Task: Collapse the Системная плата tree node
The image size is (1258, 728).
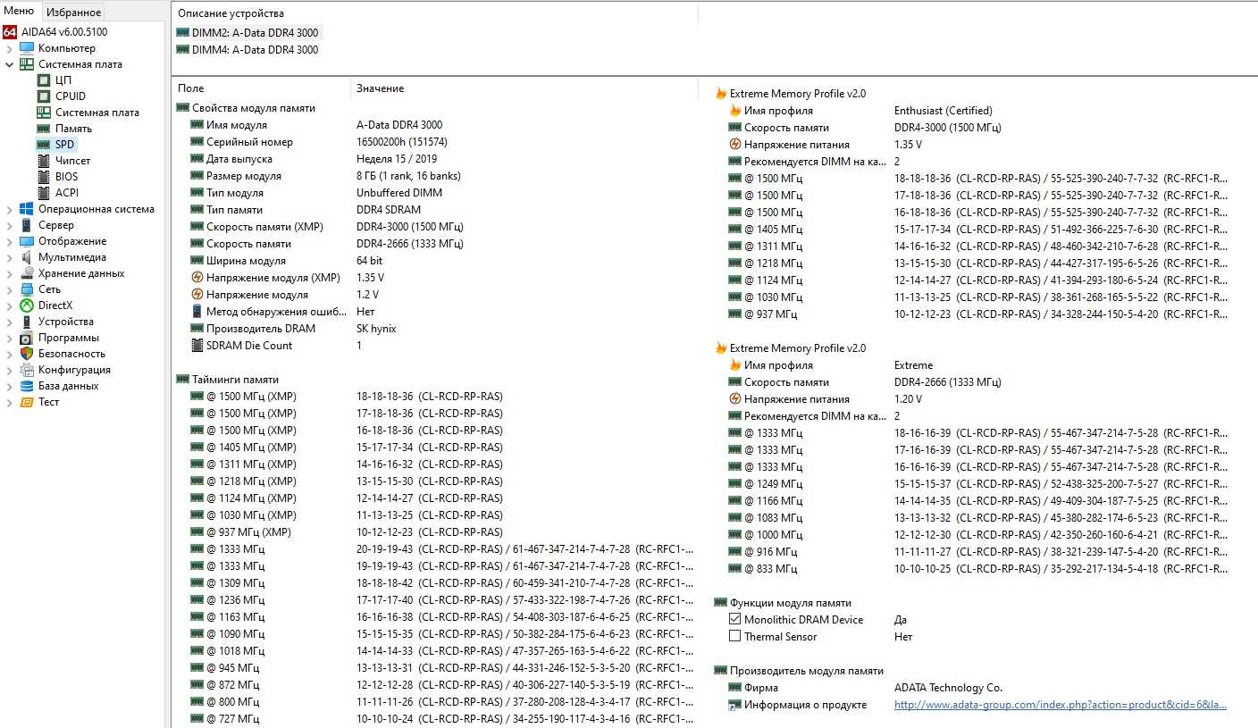Action: [10, 64]
